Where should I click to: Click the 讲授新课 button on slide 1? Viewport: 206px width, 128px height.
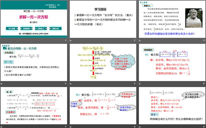(26, 28)
